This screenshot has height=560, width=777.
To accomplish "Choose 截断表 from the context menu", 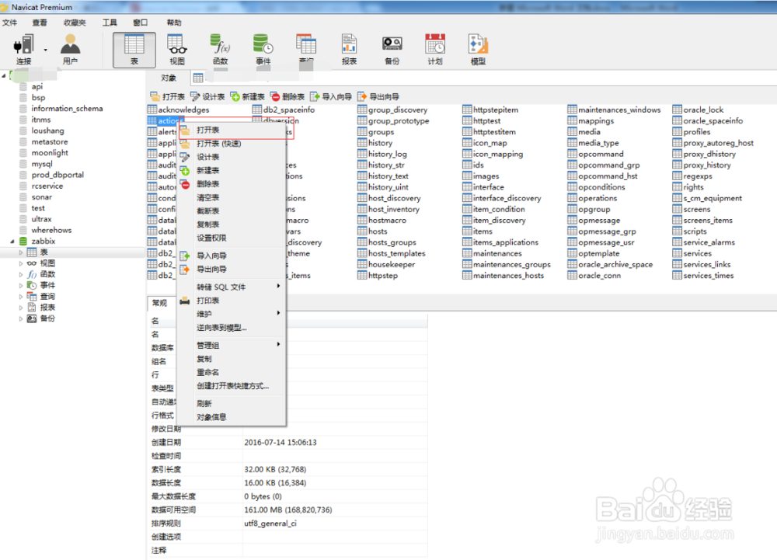I will click(x=232, y=211).
